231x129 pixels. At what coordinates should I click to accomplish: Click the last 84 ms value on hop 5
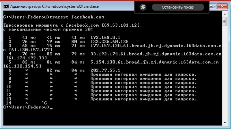click(x=78, y=62)
